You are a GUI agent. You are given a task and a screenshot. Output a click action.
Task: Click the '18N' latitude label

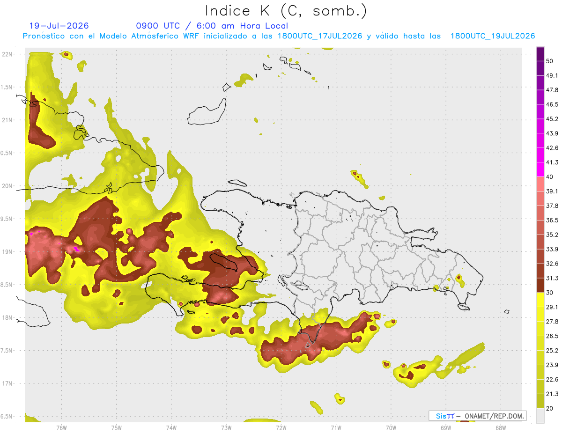7,318
